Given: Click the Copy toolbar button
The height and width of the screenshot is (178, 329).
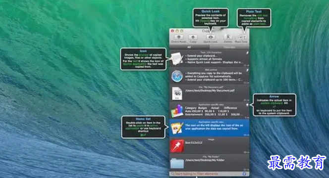Looking at the screenshot, I should pyautogui.click(x=193, y=39).
